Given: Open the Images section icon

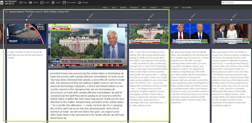Looking at the screenshot, I should [x=80, y=3].
